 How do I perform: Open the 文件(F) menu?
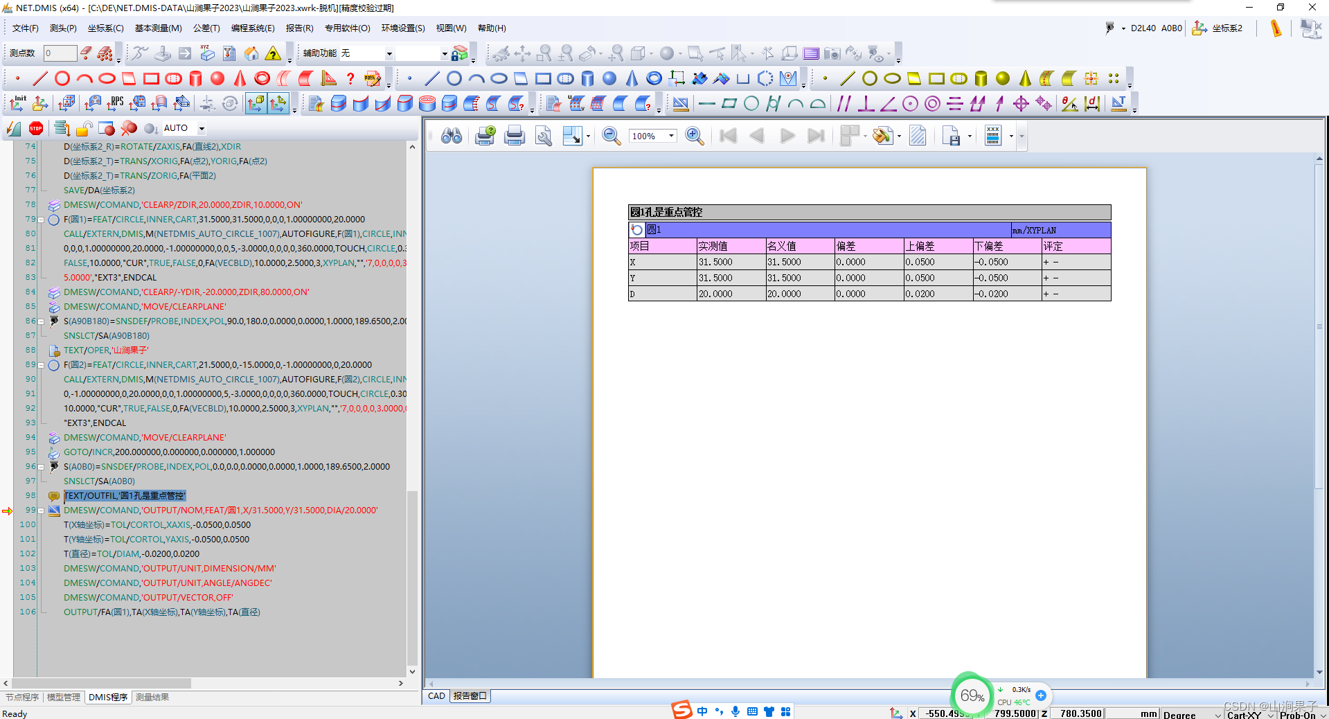(x=26, y=28)
